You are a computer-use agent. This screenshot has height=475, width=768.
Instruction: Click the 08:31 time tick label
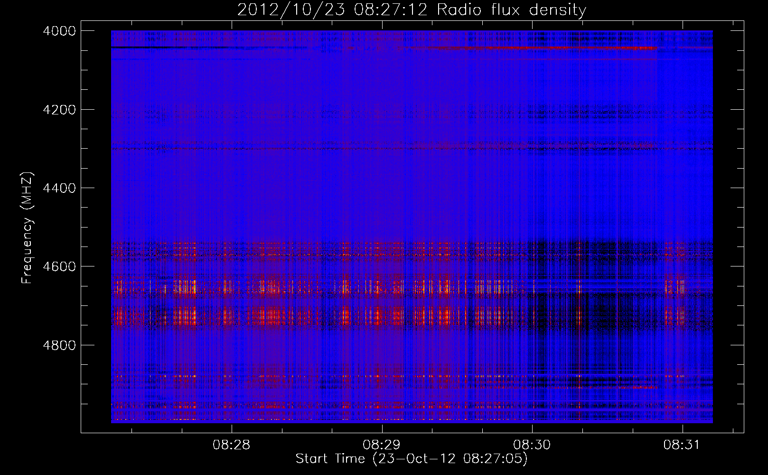pyautogui.click(x=682, y=445)
